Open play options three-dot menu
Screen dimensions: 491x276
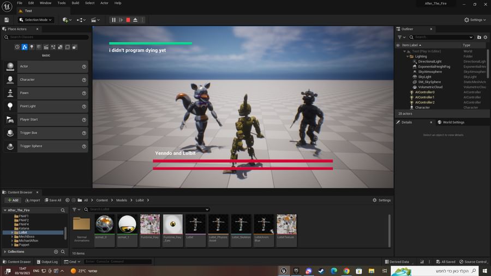(142, 20)
